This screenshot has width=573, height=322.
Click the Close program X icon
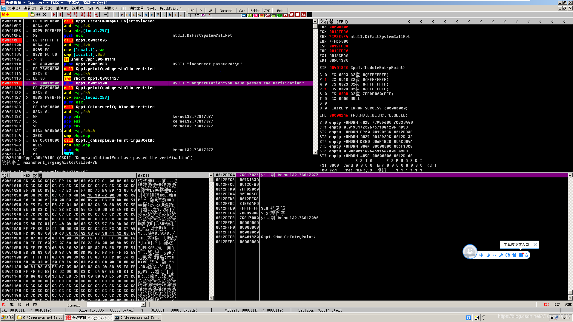coord(44,14)
